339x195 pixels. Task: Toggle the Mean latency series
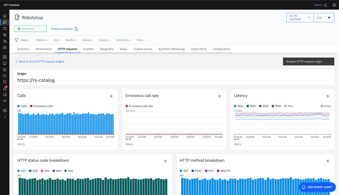click(326, 106)
